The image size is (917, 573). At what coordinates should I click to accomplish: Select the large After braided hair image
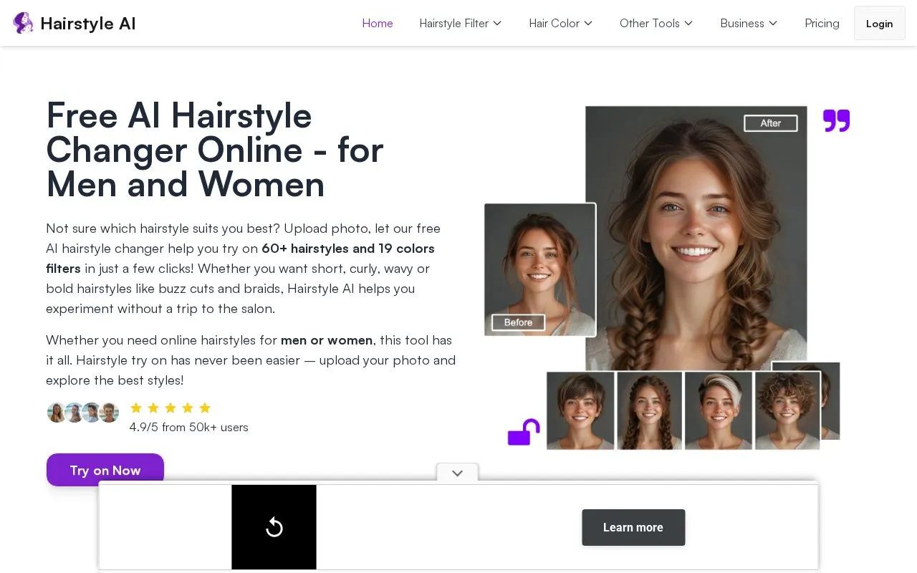(696, 238)
